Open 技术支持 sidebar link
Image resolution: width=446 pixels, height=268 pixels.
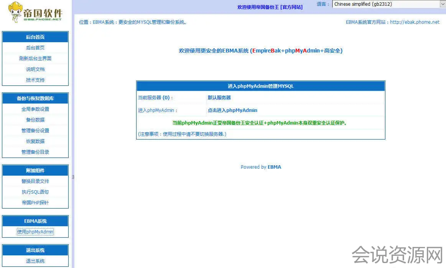[35, 80]
